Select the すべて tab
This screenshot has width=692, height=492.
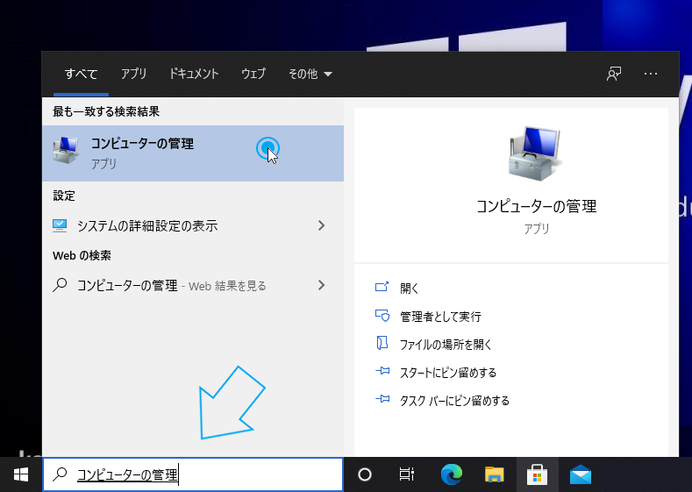[82, 74]
